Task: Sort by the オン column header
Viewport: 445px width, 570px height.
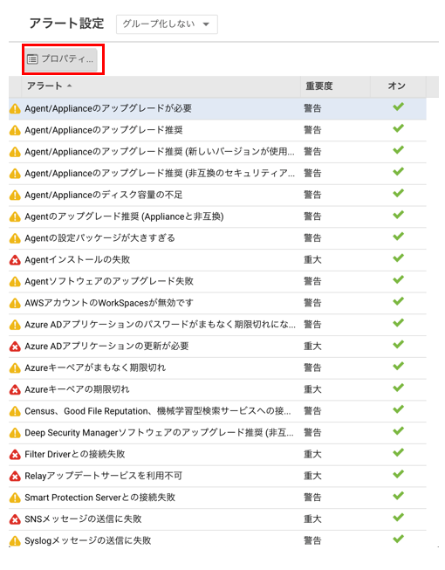Action: click(x=398, y=86)
